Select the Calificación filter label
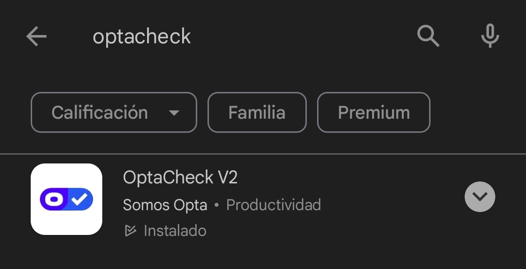The height and width of the screenshot is (269, 526). 100,113
